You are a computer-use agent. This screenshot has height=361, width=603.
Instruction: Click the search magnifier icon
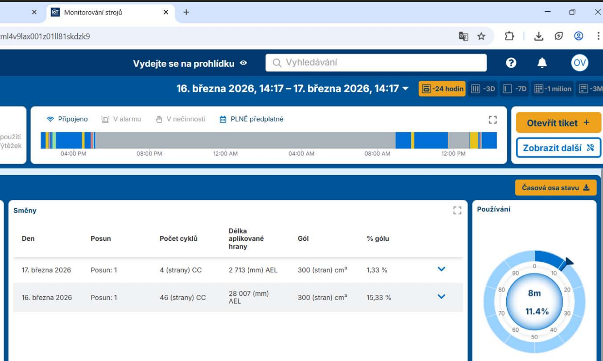click(x=277, y=63)
